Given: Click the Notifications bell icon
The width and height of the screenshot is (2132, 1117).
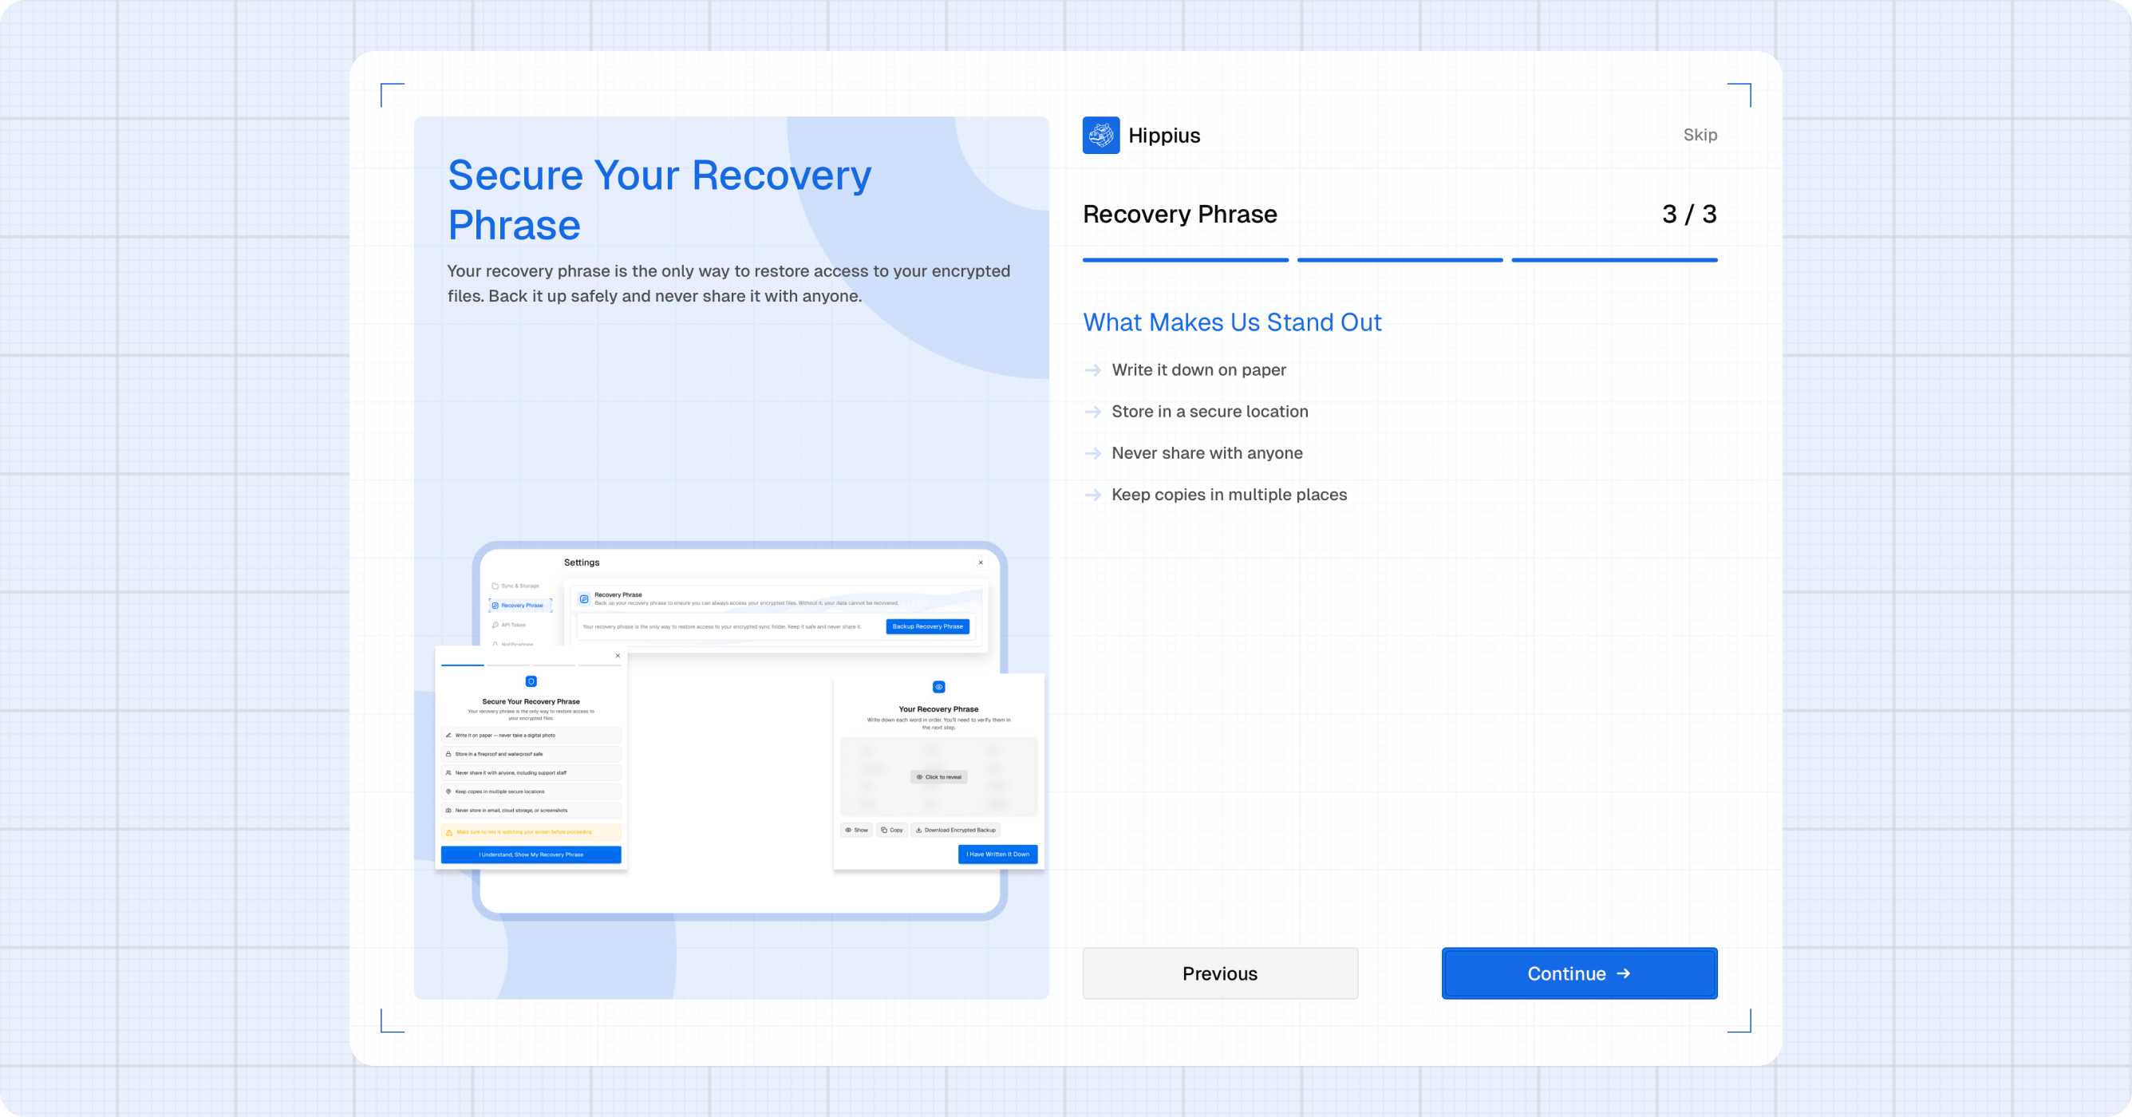Looking at the screenshot, I should (495, 645).
